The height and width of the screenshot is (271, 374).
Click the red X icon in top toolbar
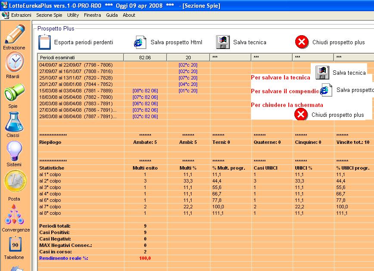[302, 42]
